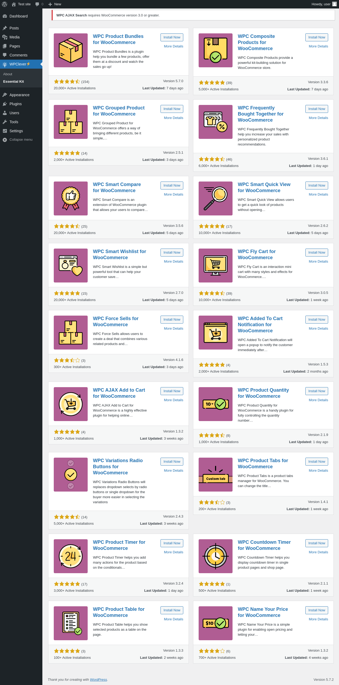Viewport: 339px width, 685px height.
Task: View More Details for WPC Force Sells
Action: click(x=173, y=329)
